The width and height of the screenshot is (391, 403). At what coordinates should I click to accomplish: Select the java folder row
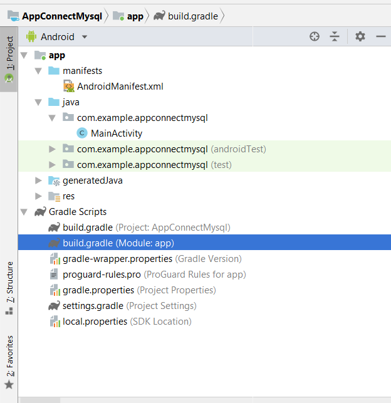[204, 102]
